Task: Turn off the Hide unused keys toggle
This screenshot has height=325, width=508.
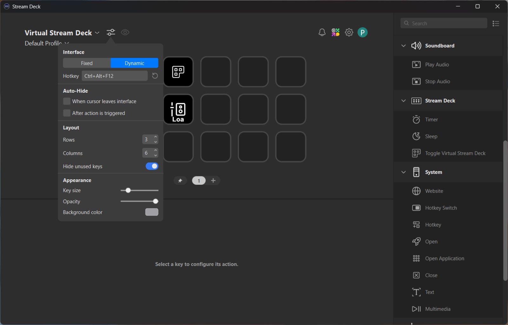Action: click(152, 166)
